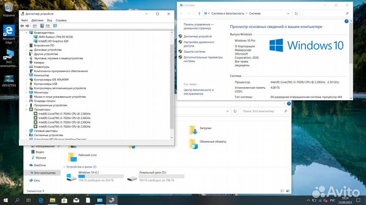Screen dimensions: 366x205
Task: Open the Корзина desktop icon
Action: click(x=9, y=9)
